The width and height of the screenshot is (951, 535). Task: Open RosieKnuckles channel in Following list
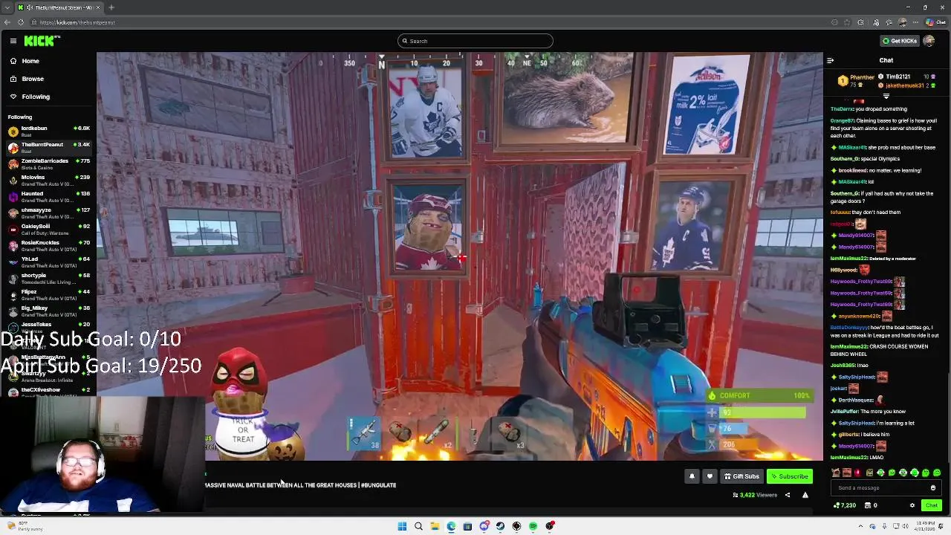point(48,245)
